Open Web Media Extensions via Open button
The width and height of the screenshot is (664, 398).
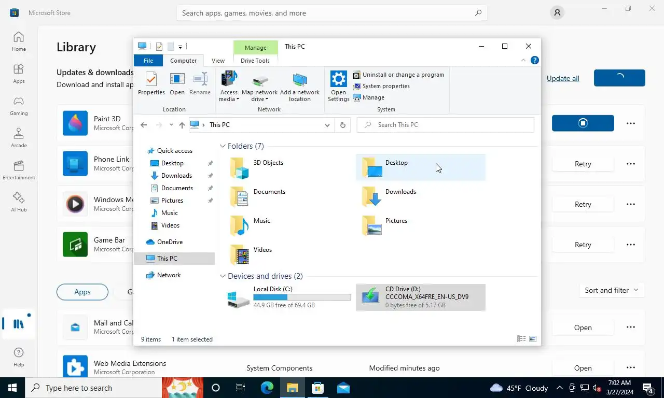click(583, 368)
